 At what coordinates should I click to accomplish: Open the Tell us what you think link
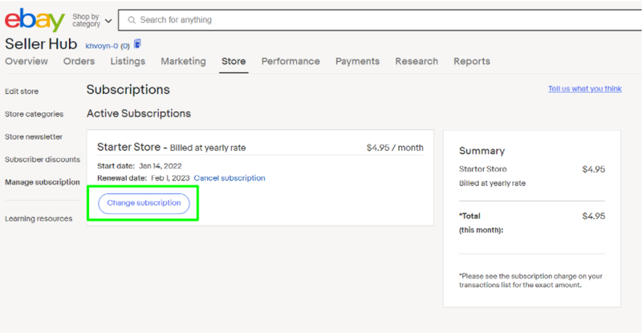(585, 89)
